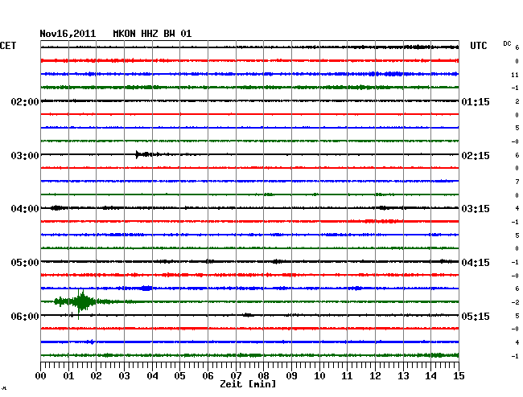The image size is (523, 397).
Task: Click the date label Nov16,2011
Action: pos(68,34)
